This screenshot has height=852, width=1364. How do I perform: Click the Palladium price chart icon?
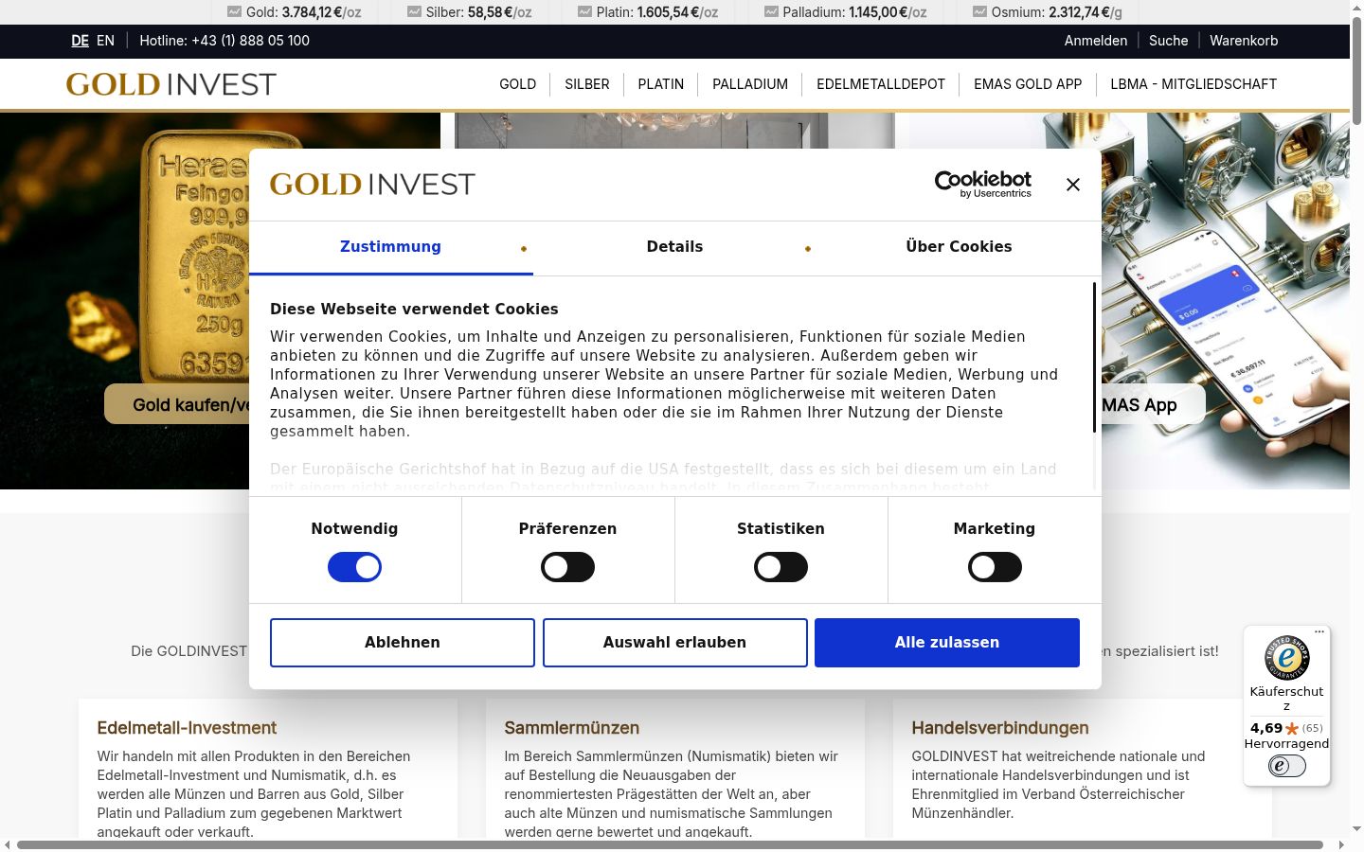tap(771, 12)
